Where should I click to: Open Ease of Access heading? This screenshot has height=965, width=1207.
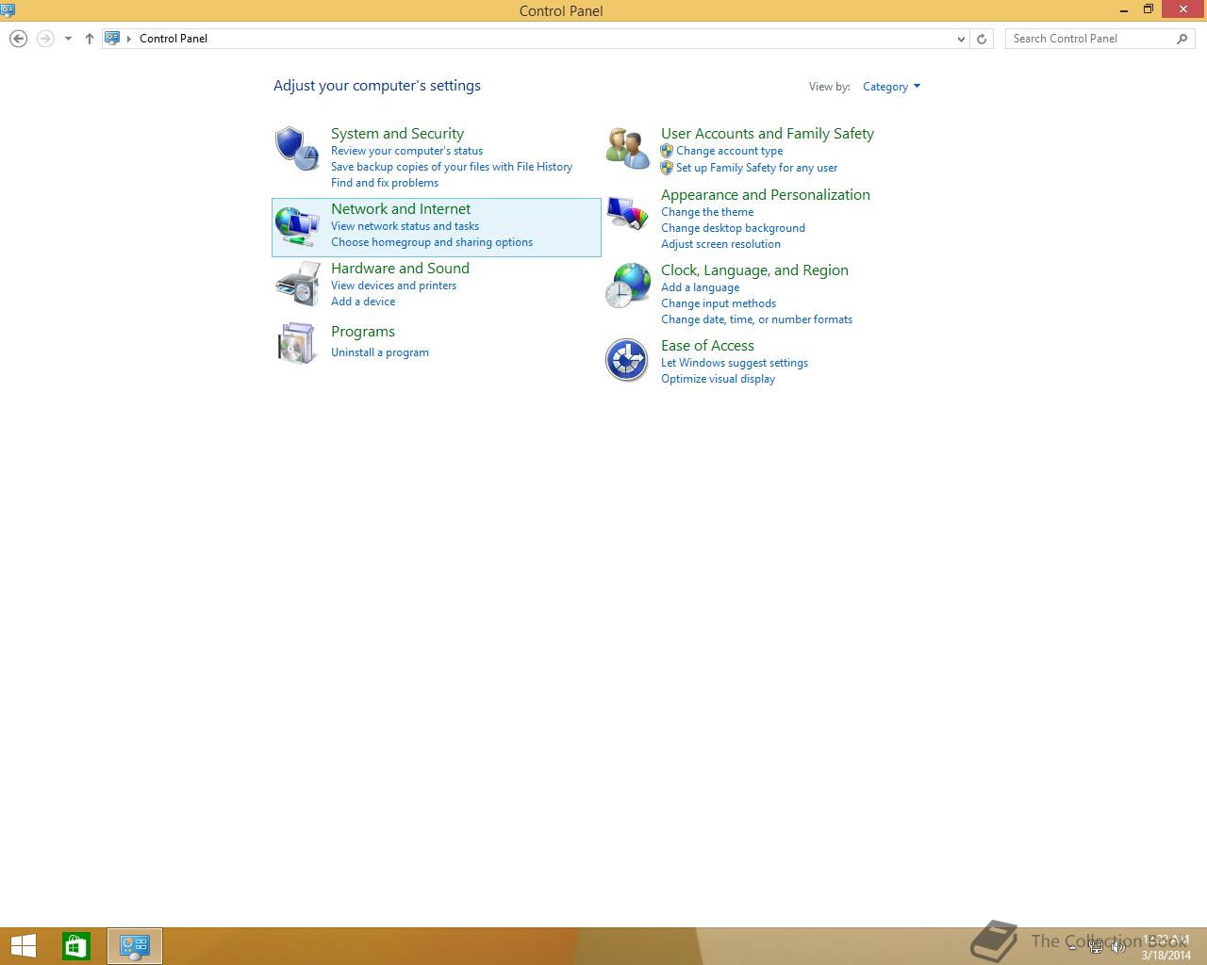tap(707, 346)
